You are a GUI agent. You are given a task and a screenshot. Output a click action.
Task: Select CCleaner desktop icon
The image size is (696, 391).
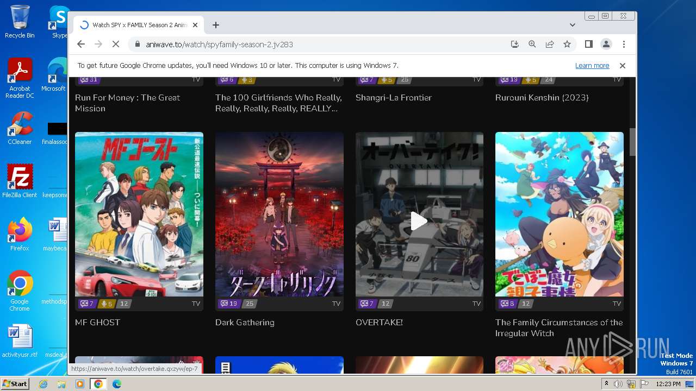[20, 128]
